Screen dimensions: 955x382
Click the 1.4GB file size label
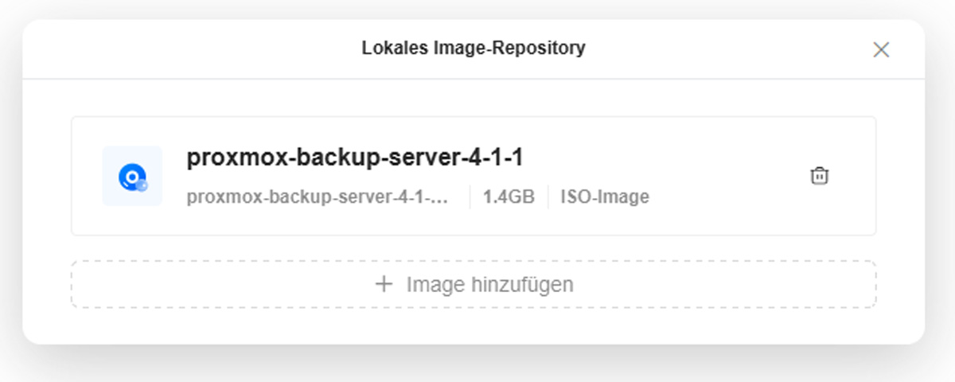click(509, 197)
